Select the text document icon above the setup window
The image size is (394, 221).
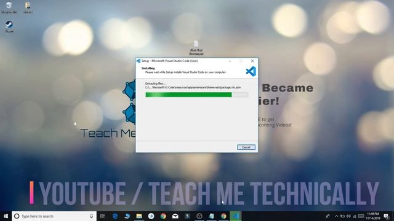click(x=196, y=48)
